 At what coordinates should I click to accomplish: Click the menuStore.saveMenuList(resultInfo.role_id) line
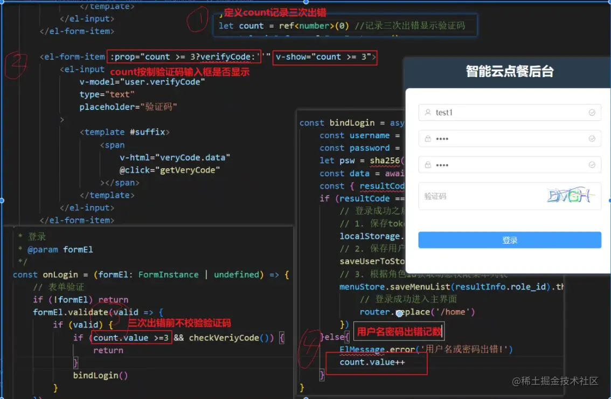tap(451, 287)
